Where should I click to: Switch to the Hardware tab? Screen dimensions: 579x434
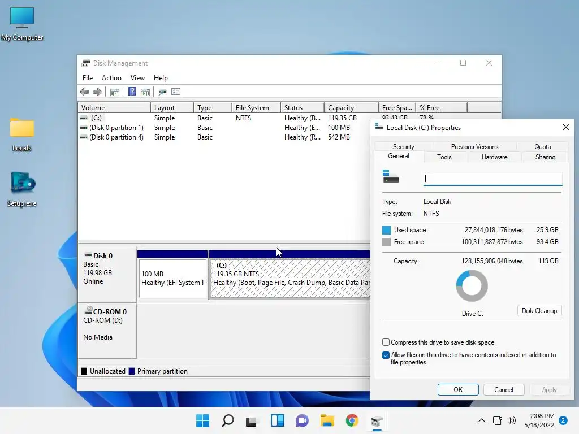[x=494, y=157]
